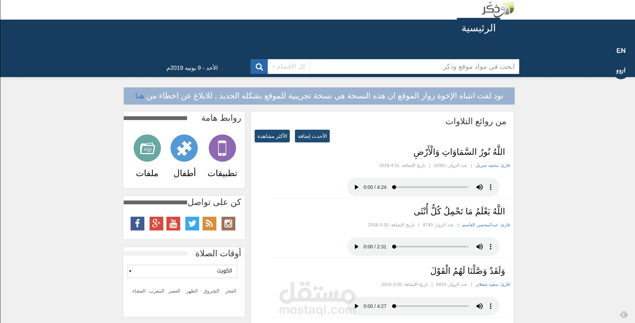Screen dimensions: 635x323
Task: Open reciter عبدالمحسن القاسم link
Action: [480, 225]
